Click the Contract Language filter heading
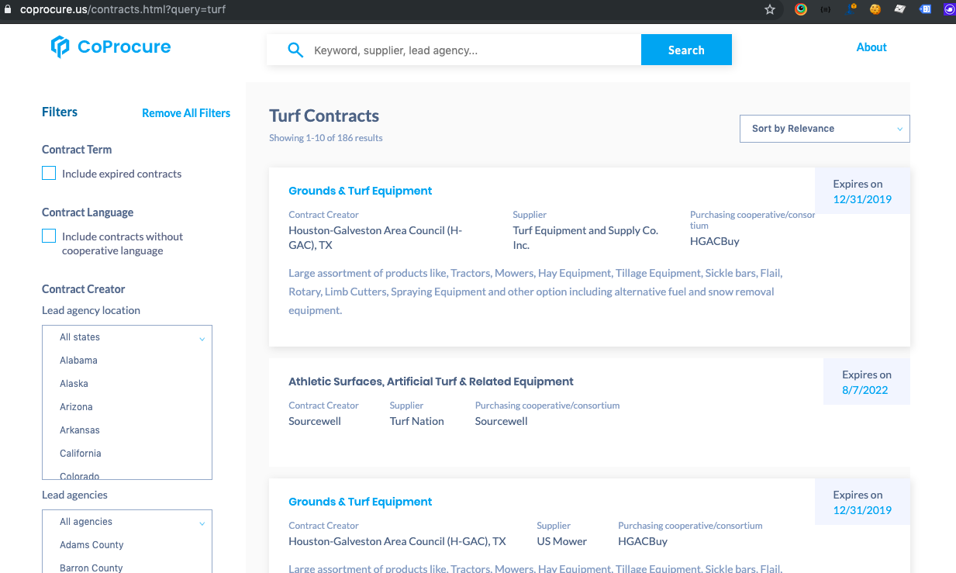956x573 pixels. click(88, 212)
